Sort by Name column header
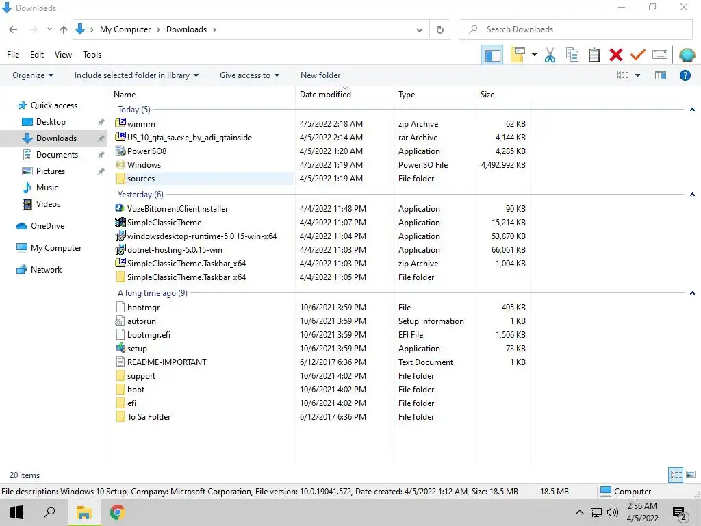701x526 pixels. 125,95
